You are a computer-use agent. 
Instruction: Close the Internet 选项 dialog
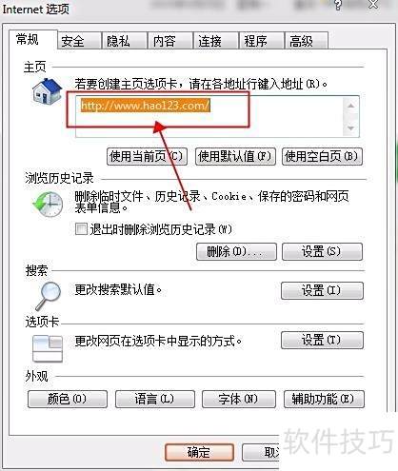click(373, 4)
